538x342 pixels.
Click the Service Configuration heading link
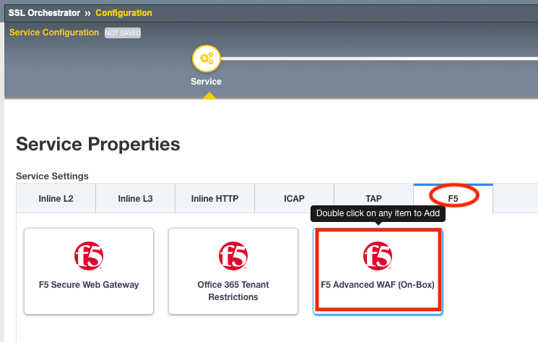(54, 33)
